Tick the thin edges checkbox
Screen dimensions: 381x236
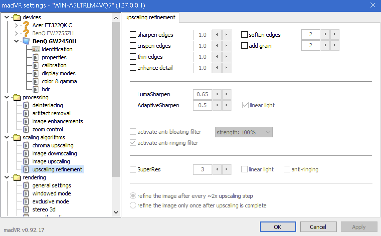(x=133, y=57)
